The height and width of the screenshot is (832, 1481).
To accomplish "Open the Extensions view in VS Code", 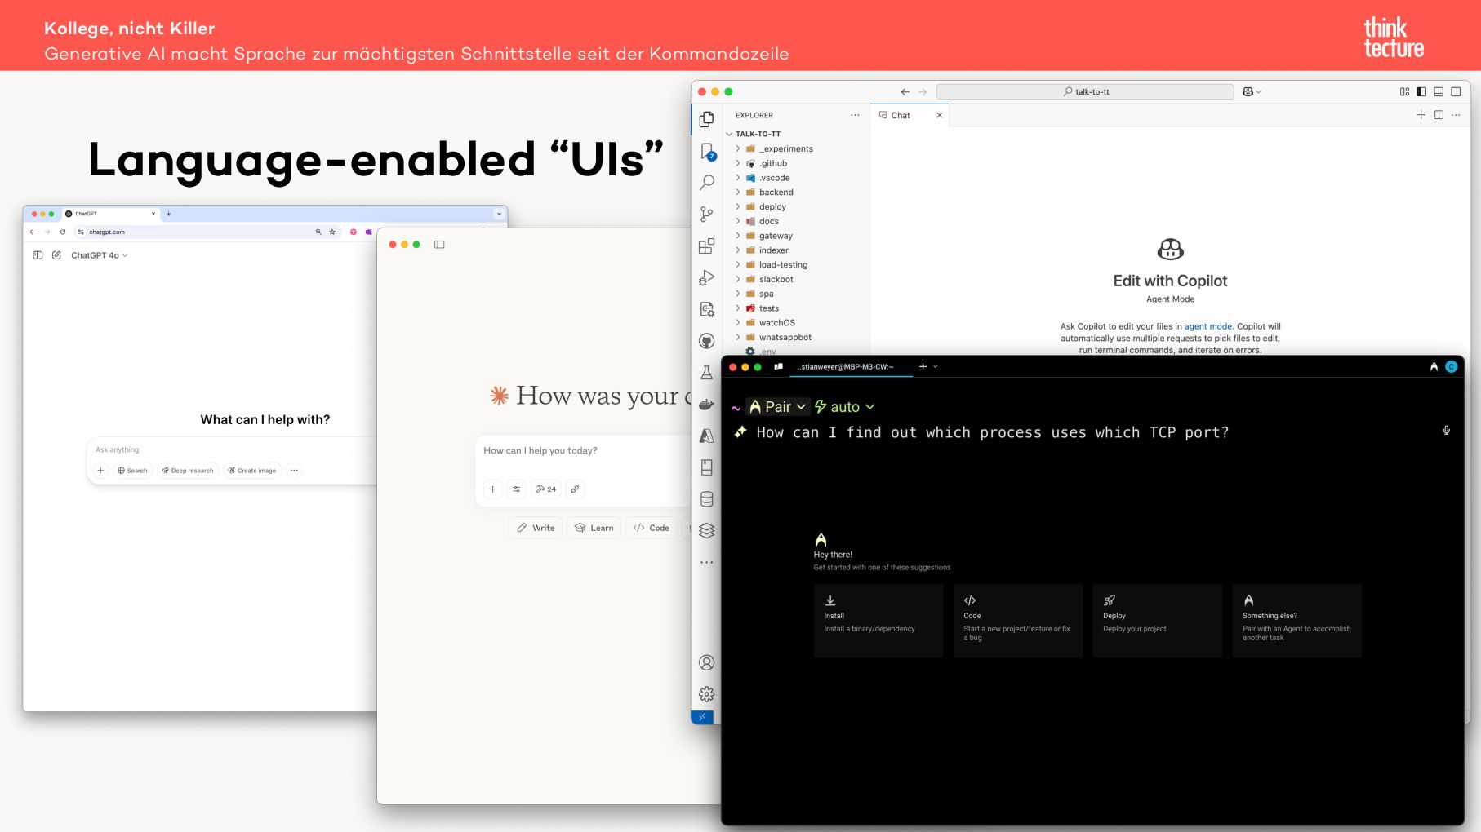I will (707, 246).
